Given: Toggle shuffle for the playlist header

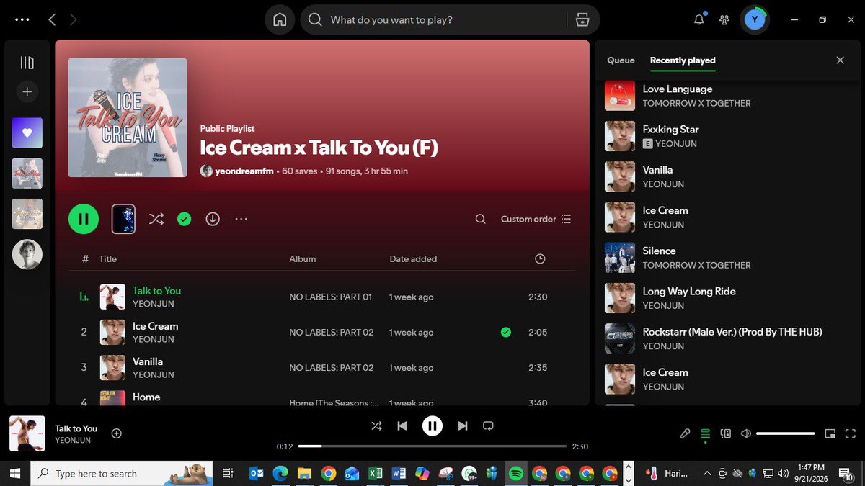Looking at the screenshot, I should (156, 219).
